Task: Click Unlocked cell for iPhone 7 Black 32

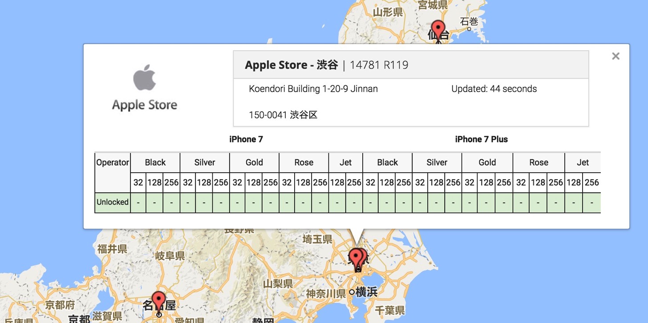Action: click(x=138, y=202)
